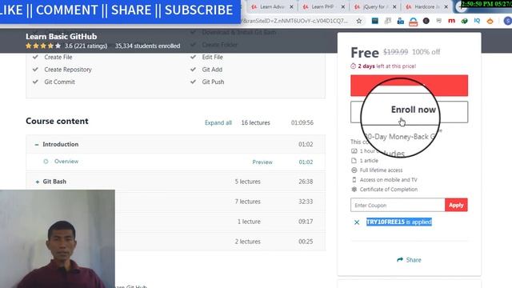
Task: Click the browser address bar URL
Action: pyautogui.click(x=295, y=21)
